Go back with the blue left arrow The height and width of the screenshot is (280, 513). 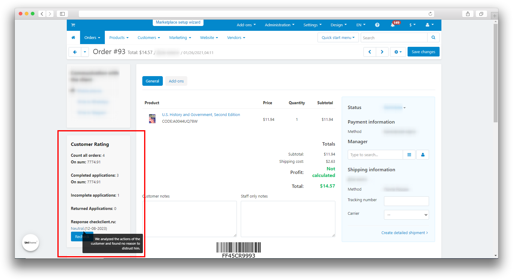75,52
